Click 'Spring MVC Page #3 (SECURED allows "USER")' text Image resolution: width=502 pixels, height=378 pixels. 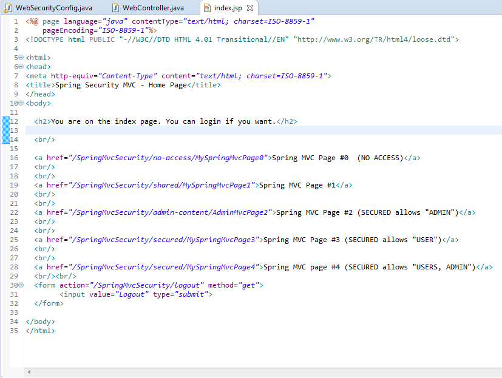pyautogui.click(x=353, y=240)
